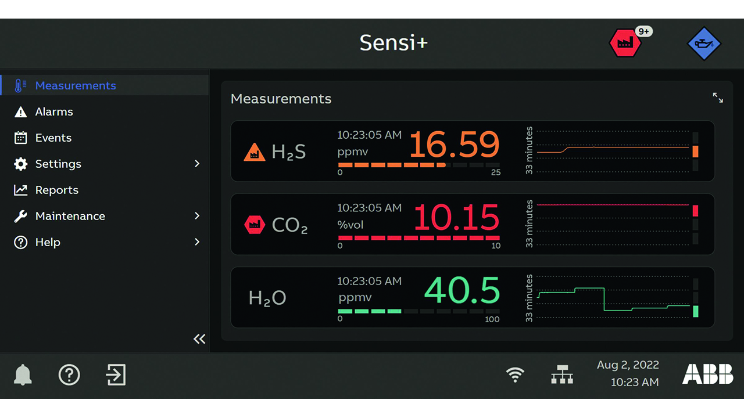Click the Reports chart icon
Image resolution: width=744 pixels, height=418 pixels.
click(20, 190)
